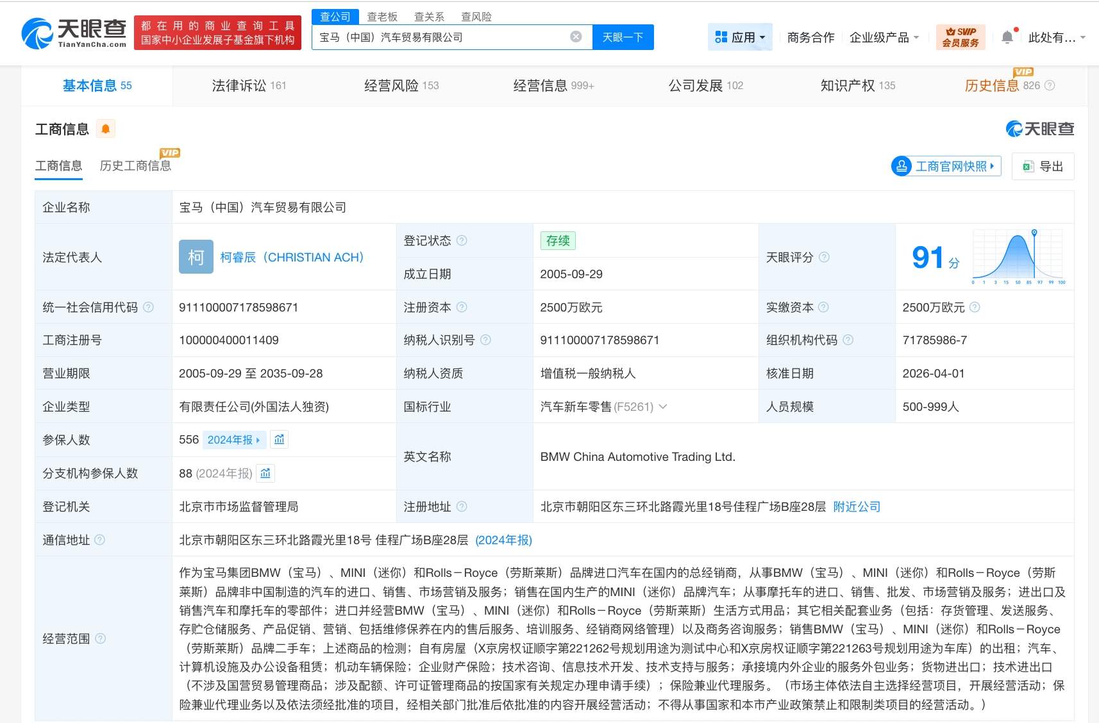Image resolution: width=1099 pixels, height=723 pixels.
Task: Switch to the 法律诉讼 tab
Action: click(249, 85)
